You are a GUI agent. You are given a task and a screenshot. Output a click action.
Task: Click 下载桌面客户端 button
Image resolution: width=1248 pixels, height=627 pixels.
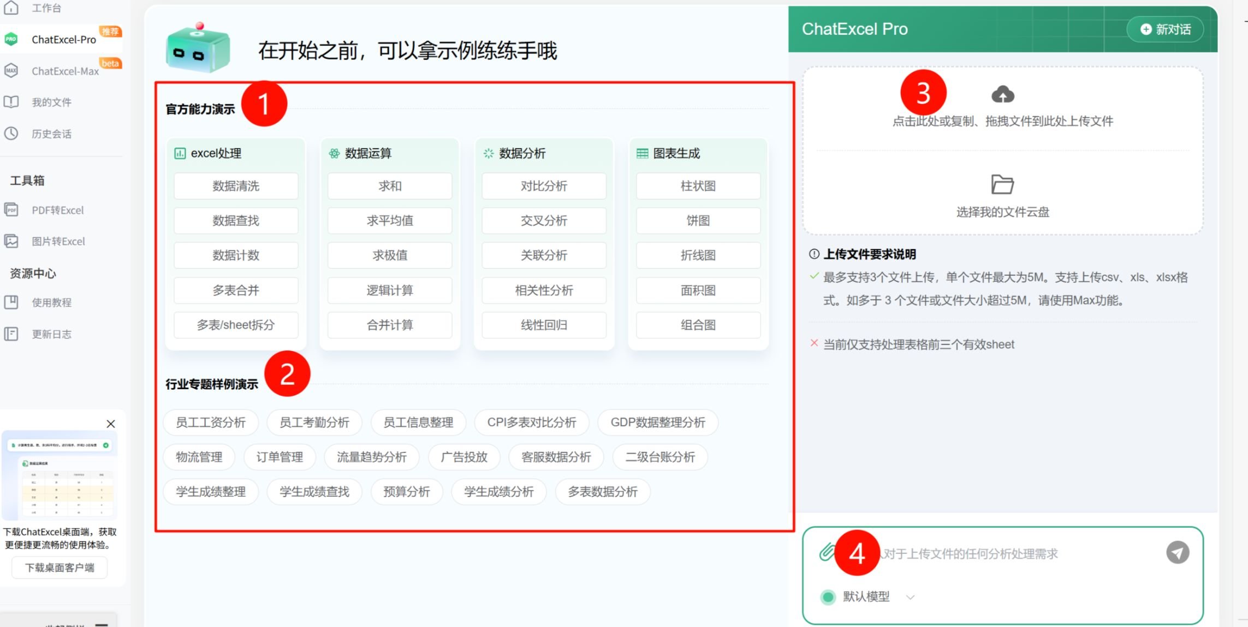click(x=60, y=568)
